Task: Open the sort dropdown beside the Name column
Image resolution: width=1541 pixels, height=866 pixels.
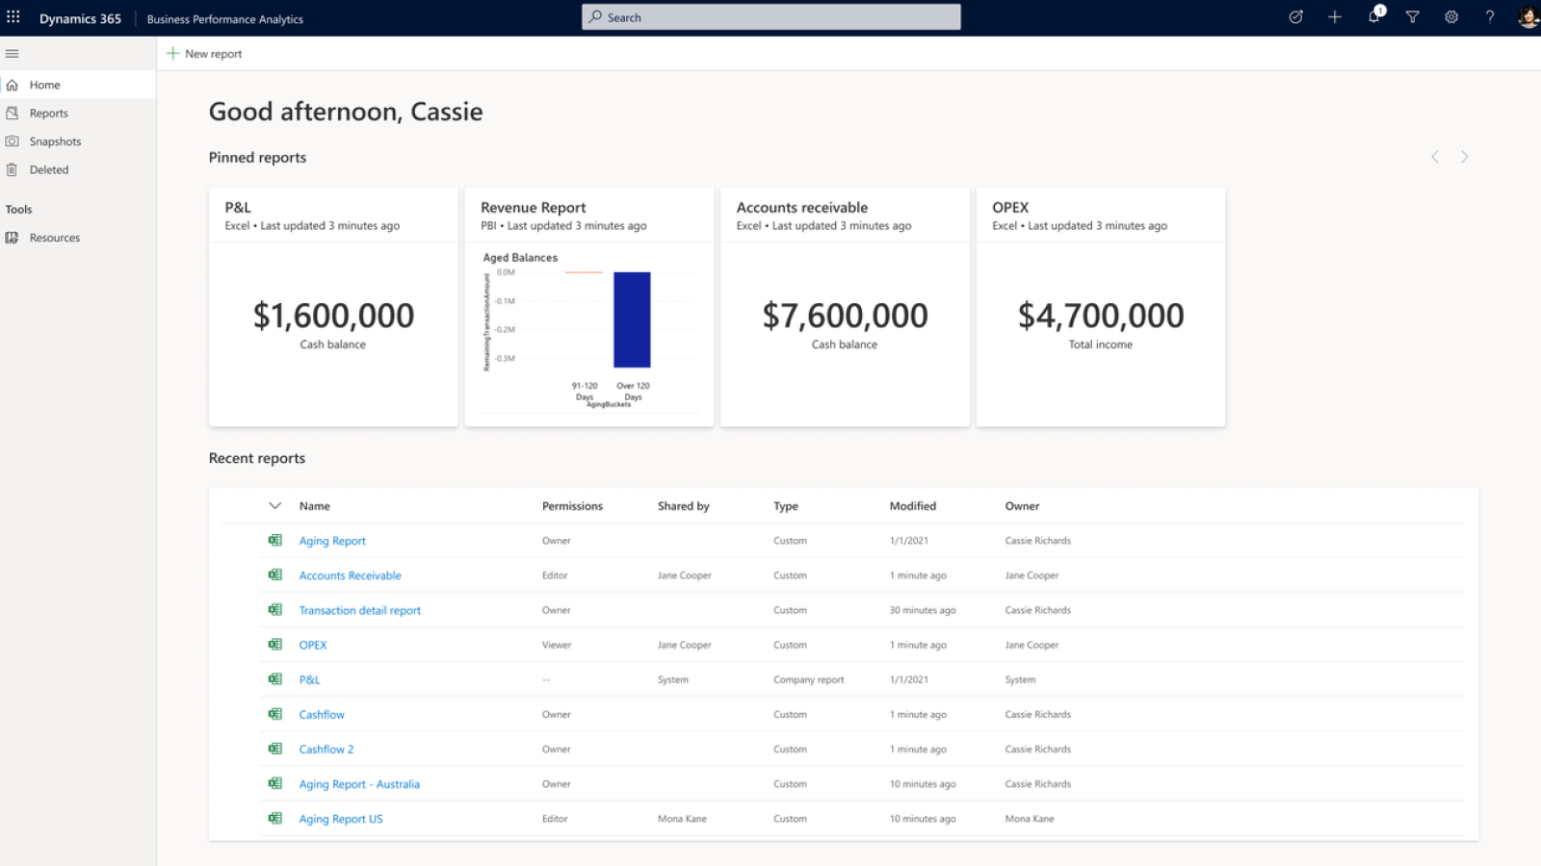Action: (274, 505)
